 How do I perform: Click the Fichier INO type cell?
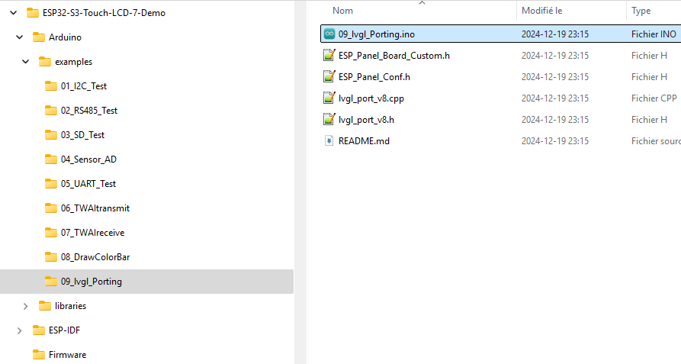tap(654, 34)
